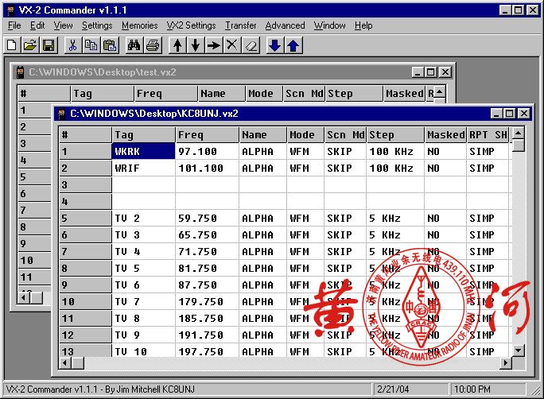Save the file using the floppy disk icon
Image resolution: width=544 pixels, height=399 pixels.
click(49, 45)
